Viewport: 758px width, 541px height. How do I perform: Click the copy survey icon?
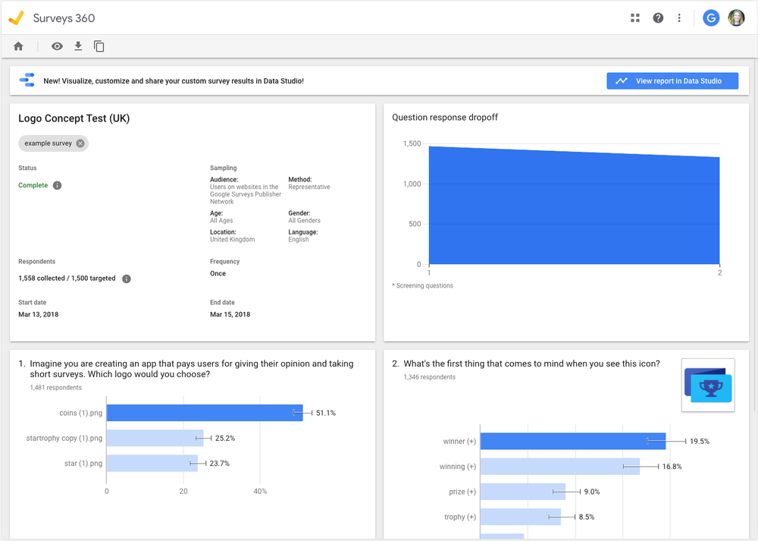(x=99, y=46)
